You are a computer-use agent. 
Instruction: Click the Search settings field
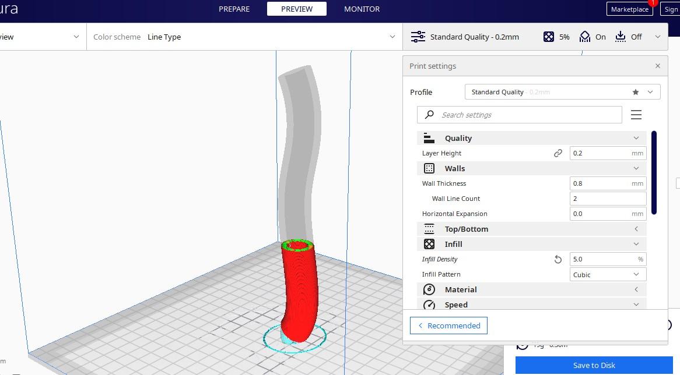(x=519, y=115)
